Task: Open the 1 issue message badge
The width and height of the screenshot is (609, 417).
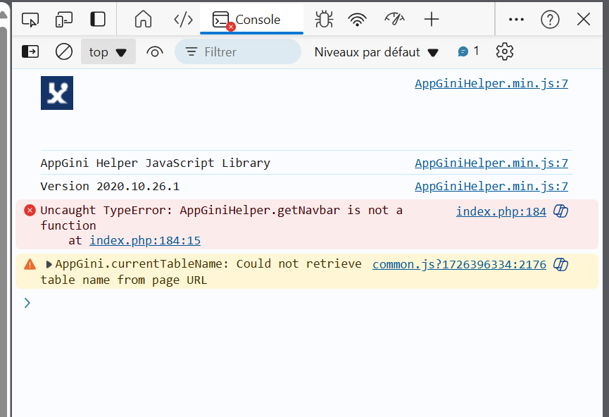Action: tap(468, 51)
